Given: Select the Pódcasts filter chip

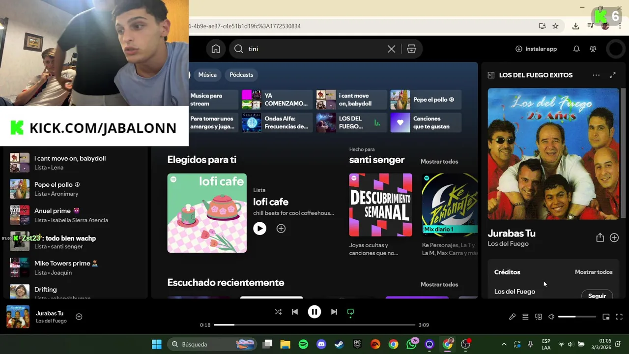Looking at the screenshot, I should click(241, 75).
